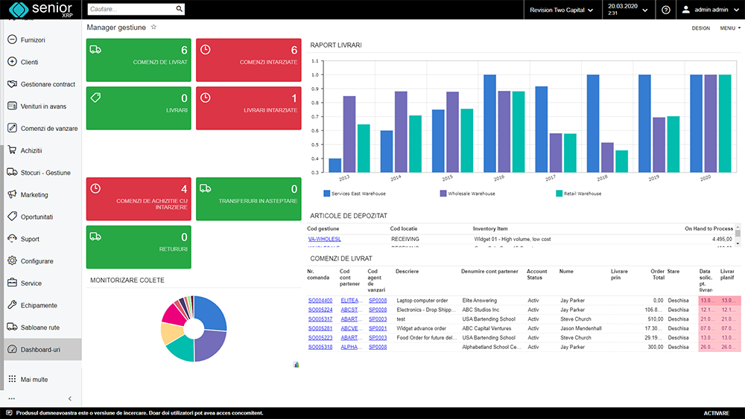This screenshot has width=745, height=419.
Task: Click the Oportunitati tag icon
Action: pos(13,217)
